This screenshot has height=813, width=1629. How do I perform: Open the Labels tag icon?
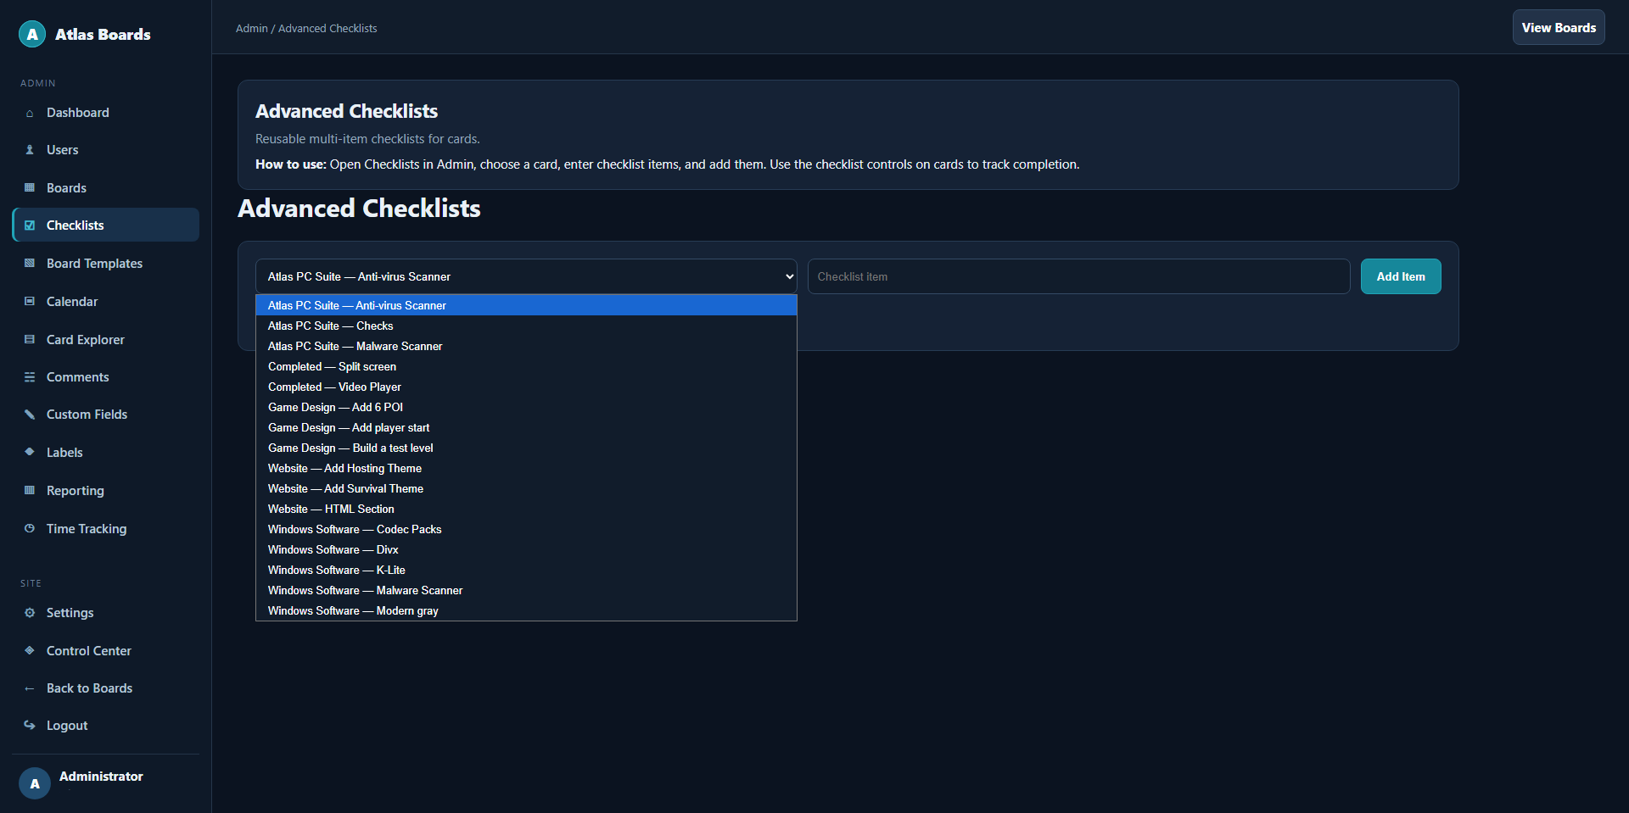30,452
